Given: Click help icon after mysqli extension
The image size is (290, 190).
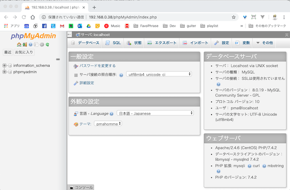Looking at the screenshot, I should coord(249,166).
